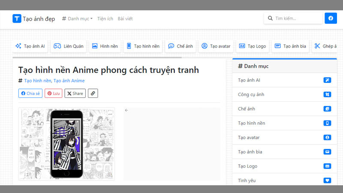Click the search magnifier icon
Image resolution: width=343 pixels, height=193 pixels.
(270, 18)
